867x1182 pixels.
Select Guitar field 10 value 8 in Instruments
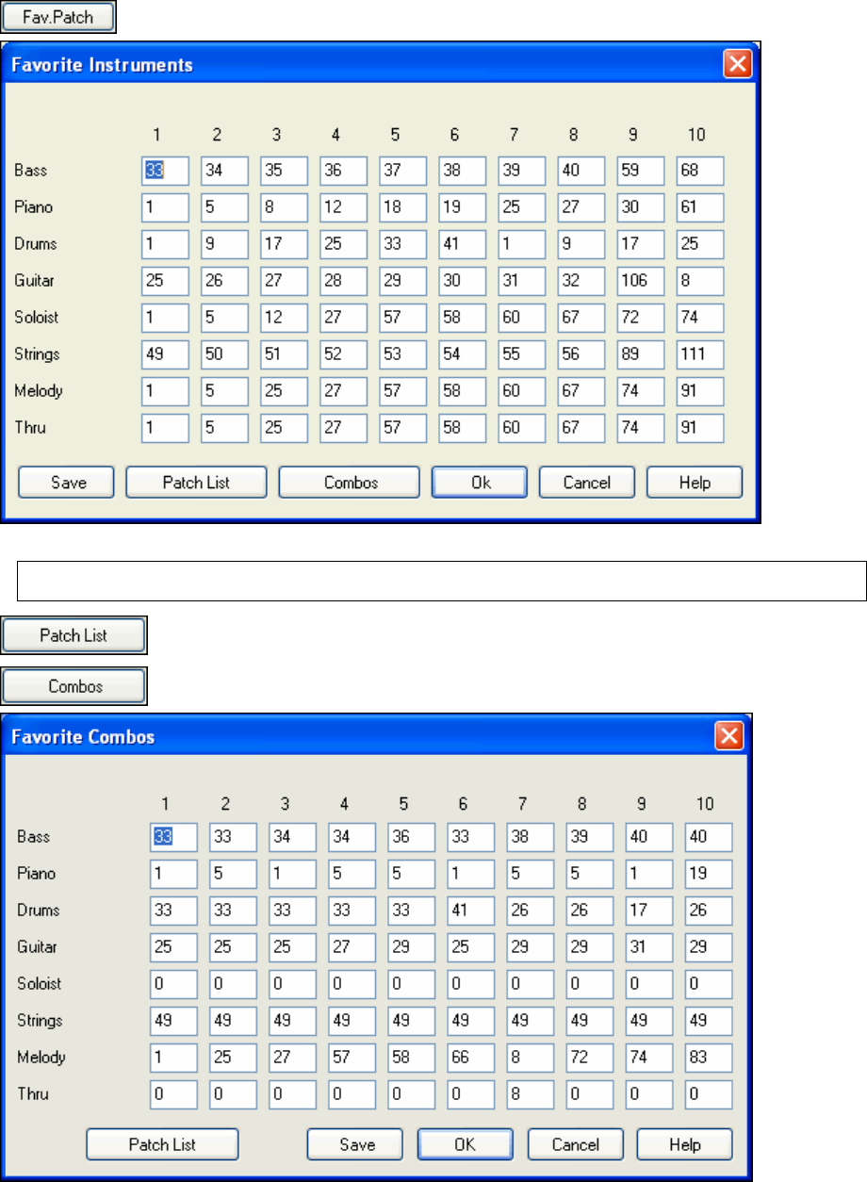(700, 281)
